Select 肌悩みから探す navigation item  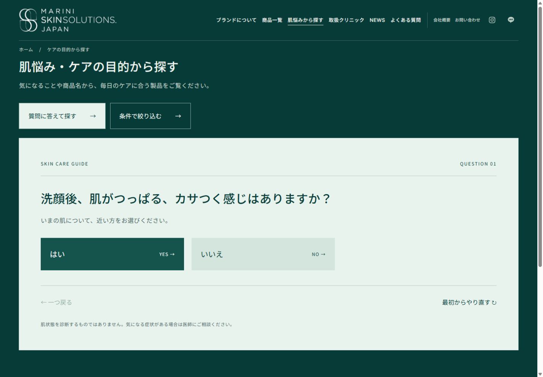click(305, 20)
